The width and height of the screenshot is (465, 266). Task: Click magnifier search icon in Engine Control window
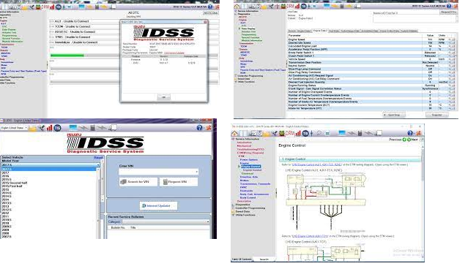(x=319, y=134)
